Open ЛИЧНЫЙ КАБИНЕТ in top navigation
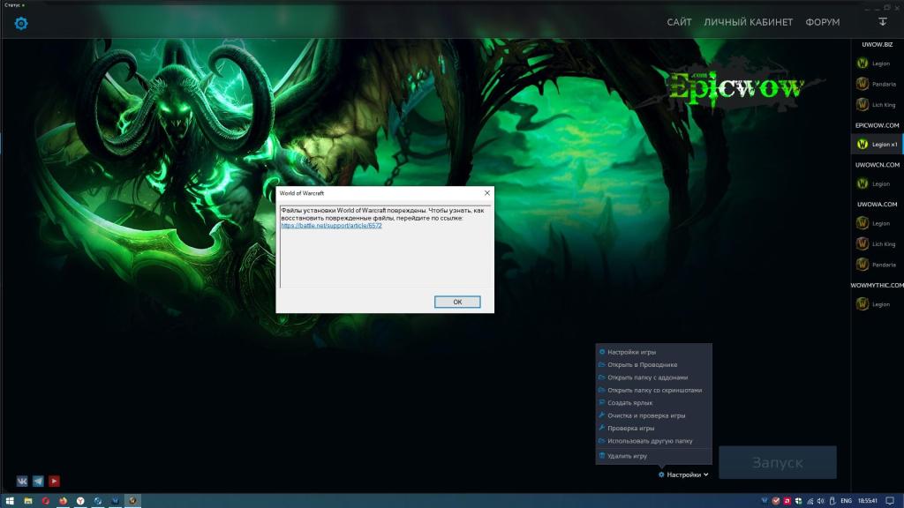The width and height of the screenshot is (904, 508). pyautogui.click(x=748, y=22)
